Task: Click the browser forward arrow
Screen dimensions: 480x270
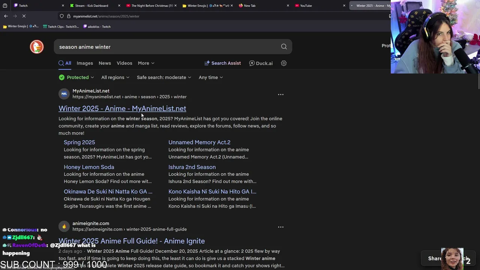Action: (x=15, y=16)
